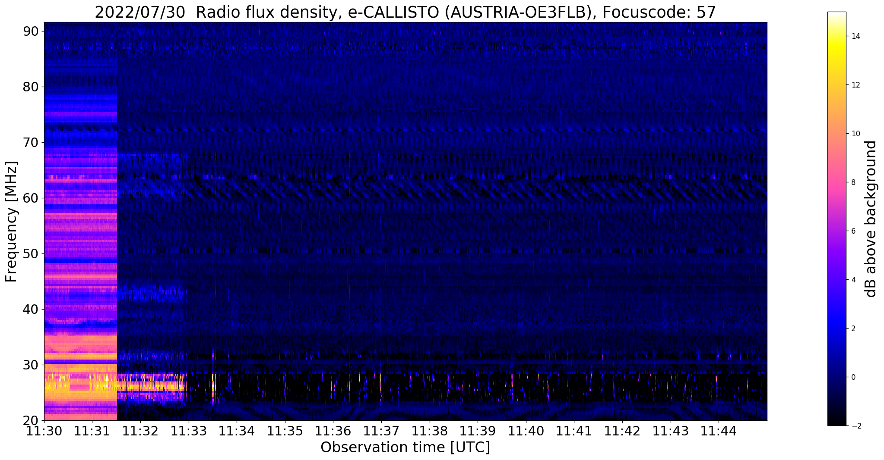The width and height of the screenshot is (884, 460).
Task: Click the yellow band near 26 MHz at 11:32
Action: click(151, 387)
